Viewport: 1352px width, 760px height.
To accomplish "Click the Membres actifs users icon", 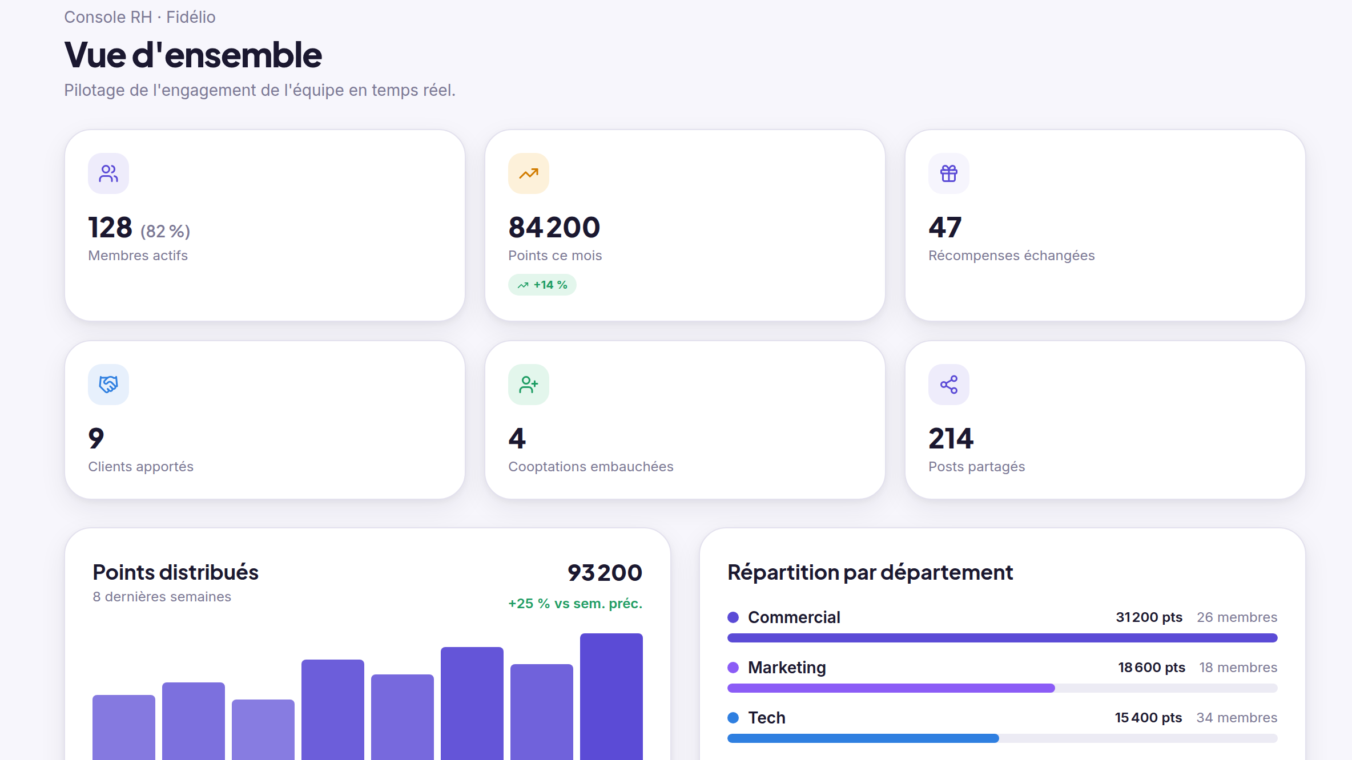I will click(x=108, y=173).
